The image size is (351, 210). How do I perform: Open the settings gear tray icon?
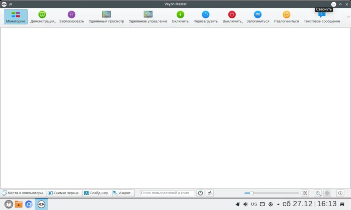click(x=271, y=204)
